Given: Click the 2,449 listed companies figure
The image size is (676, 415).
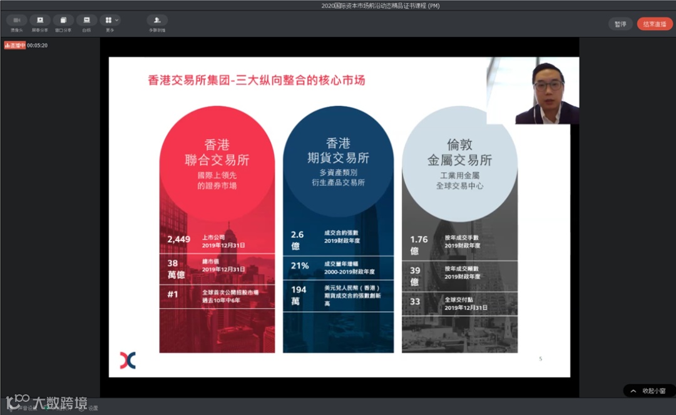Looking at the screenshot, I should (179, 239).
